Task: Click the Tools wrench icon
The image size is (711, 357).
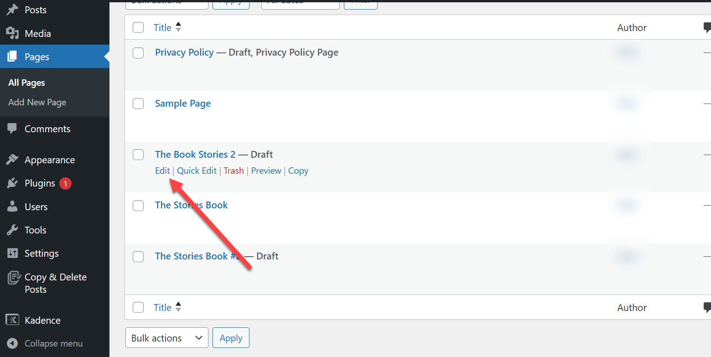Action: (x=12, y=230)
